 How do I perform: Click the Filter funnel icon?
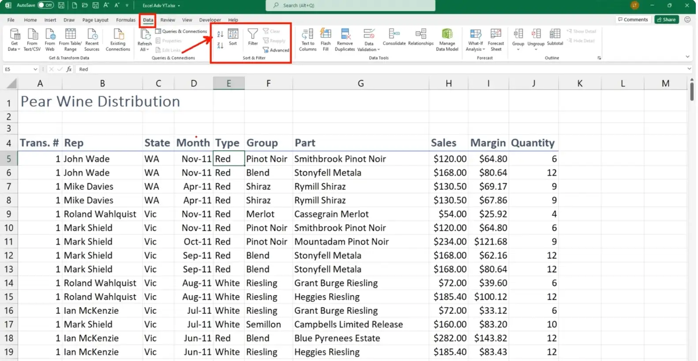253,35
